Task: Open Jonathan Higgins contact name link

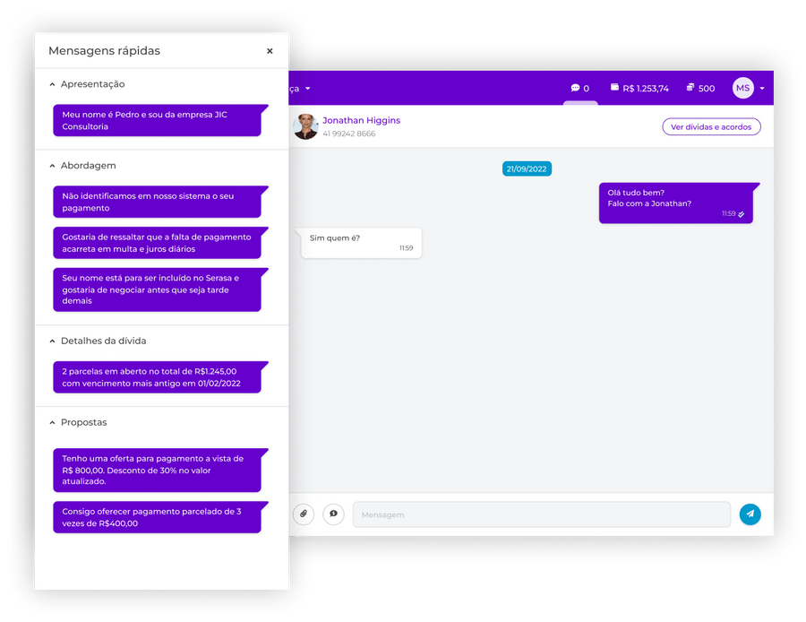Action: coord(361,120)
